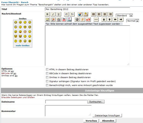This screenshot has width=143, height=123.
Task: Insert the sunglasses cool smiley
Action: tap(25, 27)
